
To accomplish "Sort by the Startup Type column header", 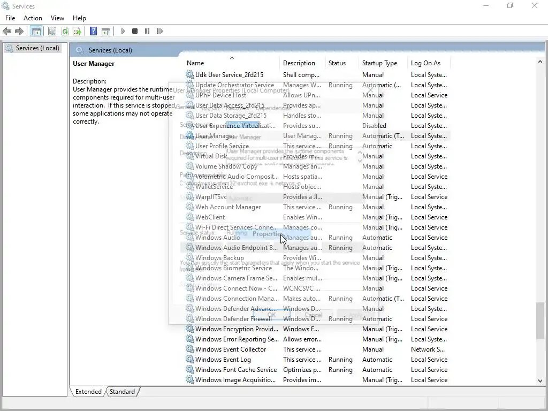I will [x=383, y=63].
